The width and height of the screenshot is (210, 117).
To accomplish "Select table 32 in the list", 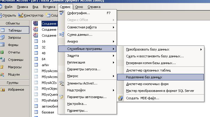I will coord(43,47).
